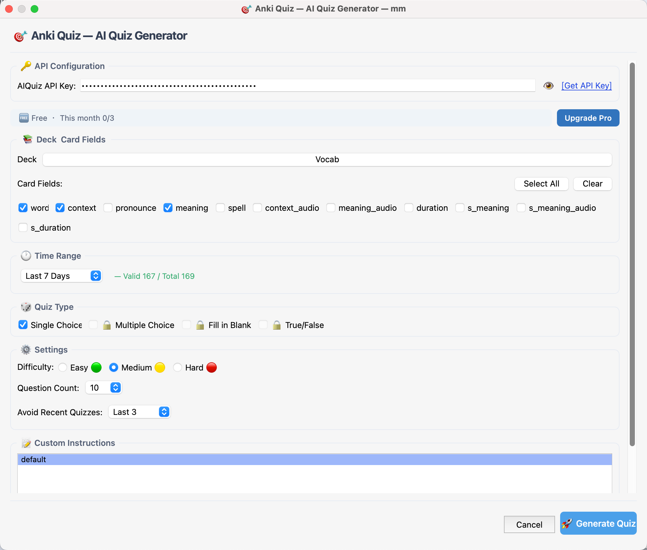Enable the duration field checkbox
The image size is (647, 550).
409,208
